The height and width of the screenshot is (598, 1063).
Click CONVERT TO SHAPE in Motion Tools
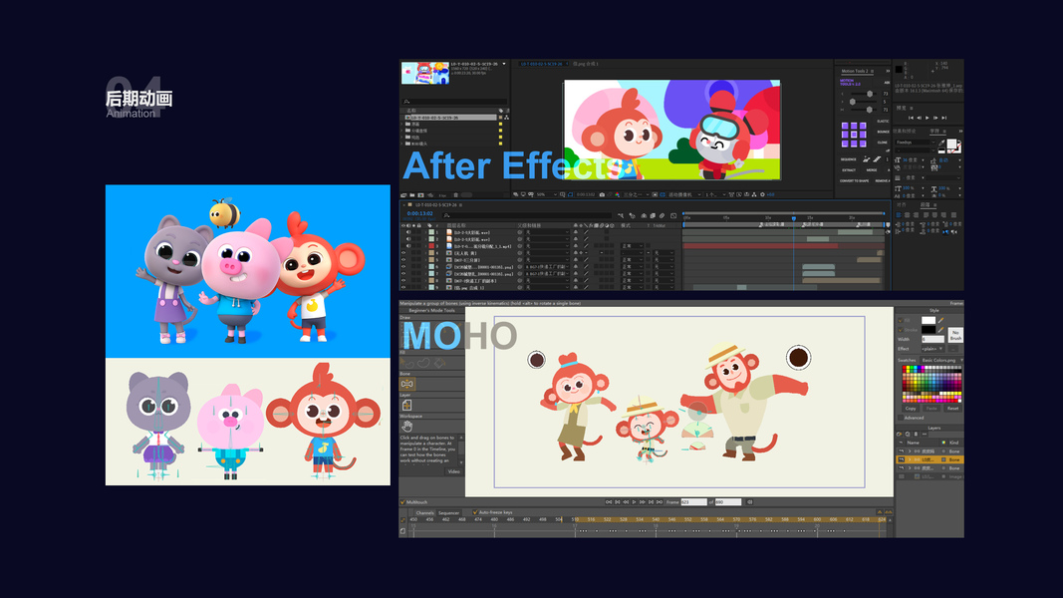click(854, 181)
